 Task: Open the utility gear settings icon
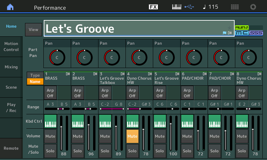point(253,7)
